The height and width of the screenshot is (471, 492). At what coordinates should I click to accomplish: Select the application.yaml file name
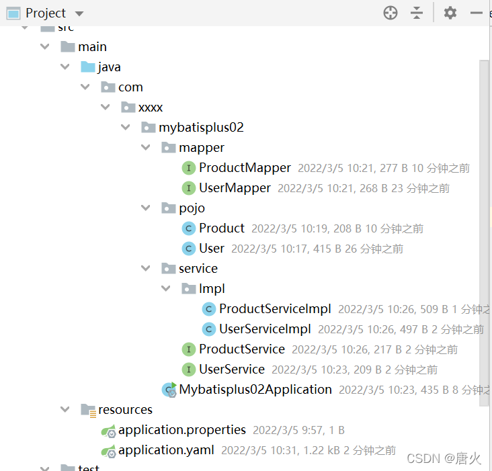coord(166,451)
